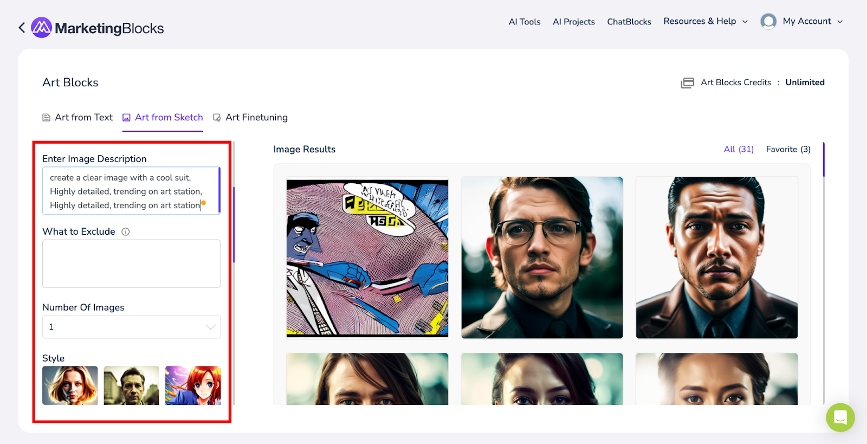Open the bottom-row woman with bangs result
867x444 pixels.
tap(716, 379)
